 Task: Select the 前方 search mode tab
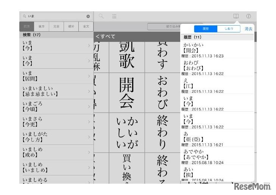click(x=27, y=26)
